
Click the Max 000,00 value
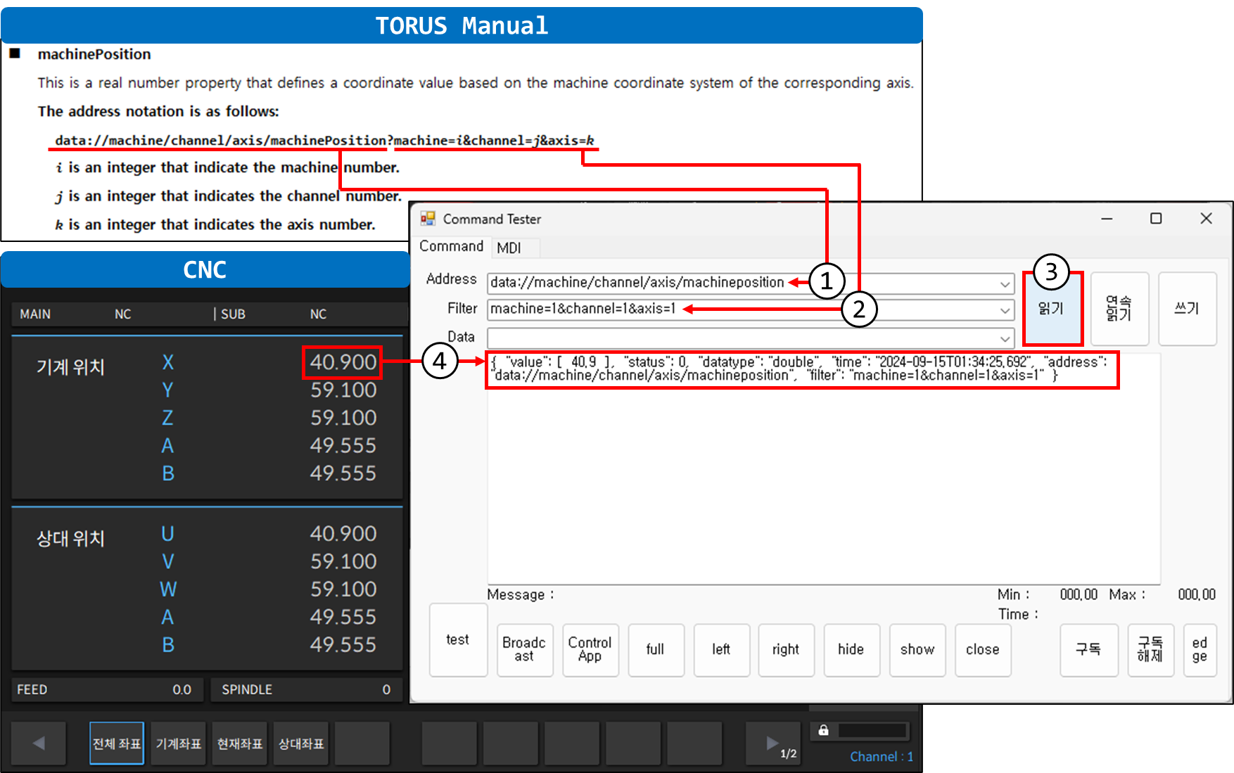[1197, 595]
